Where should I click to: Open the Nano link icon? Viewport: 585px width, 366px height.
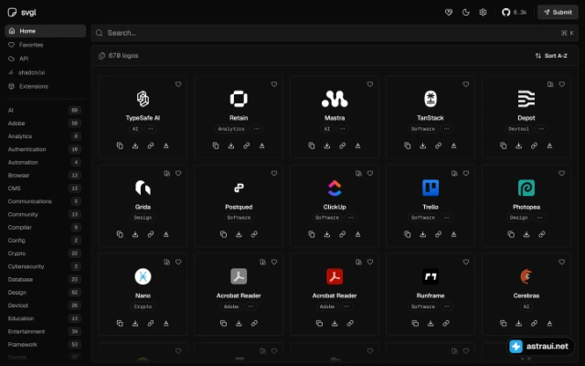[151, 323]
